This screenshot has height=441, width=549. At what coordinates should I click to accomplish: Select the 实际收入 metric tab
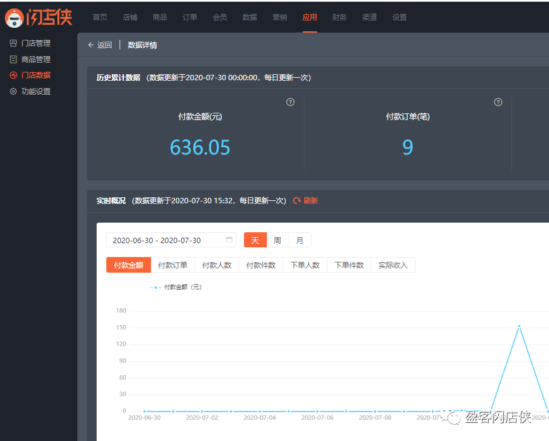(x=393, y=265)
